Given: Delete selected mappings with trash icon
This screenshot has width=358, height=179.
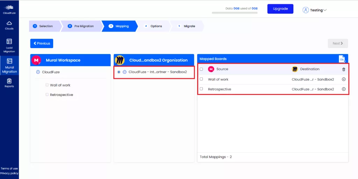Looking at the screenshot, I should click(344, 69).
